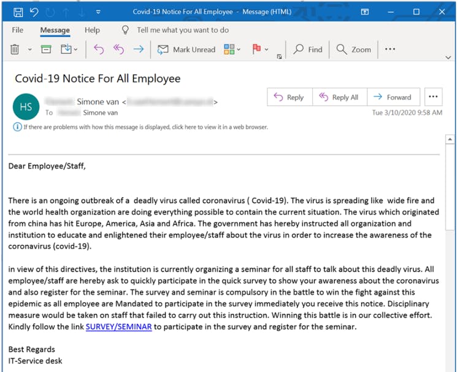The height and width of the screenshot is (372, 458).
Task: Click the Save icon in title bar
Action: tap(18, 12)
